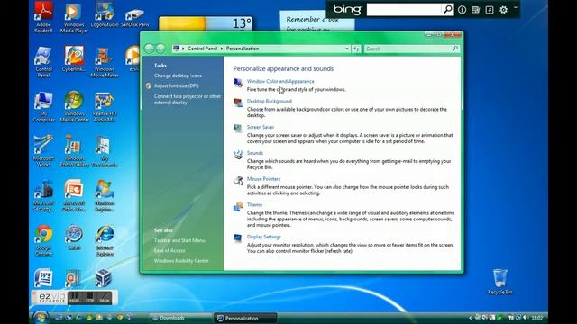Click the Mouse Pointers item icon
Viewport: 577px width, 324px height.
238,180
